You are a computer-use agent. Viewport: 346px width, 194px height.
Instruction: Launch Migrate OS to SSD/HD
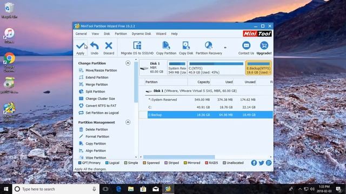[137, 48]
